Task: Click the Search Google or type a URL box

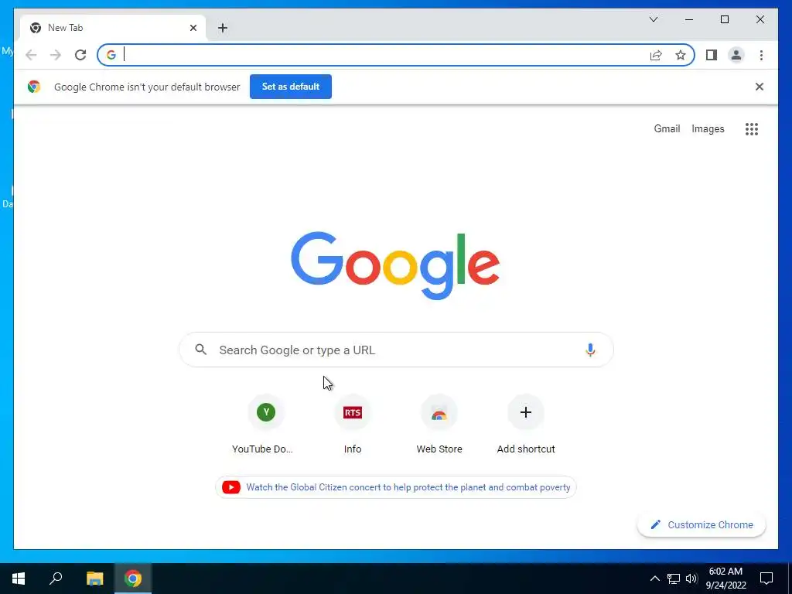Action: (x=397, y=350)
